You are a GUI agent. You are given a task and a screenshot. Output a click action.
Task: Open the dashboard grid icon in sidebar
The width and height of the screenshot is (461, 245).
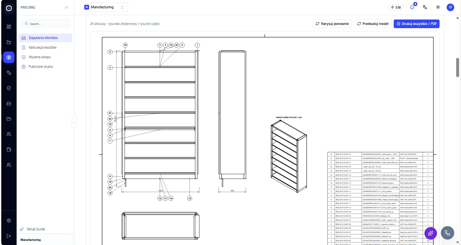[x=9, y=27]
